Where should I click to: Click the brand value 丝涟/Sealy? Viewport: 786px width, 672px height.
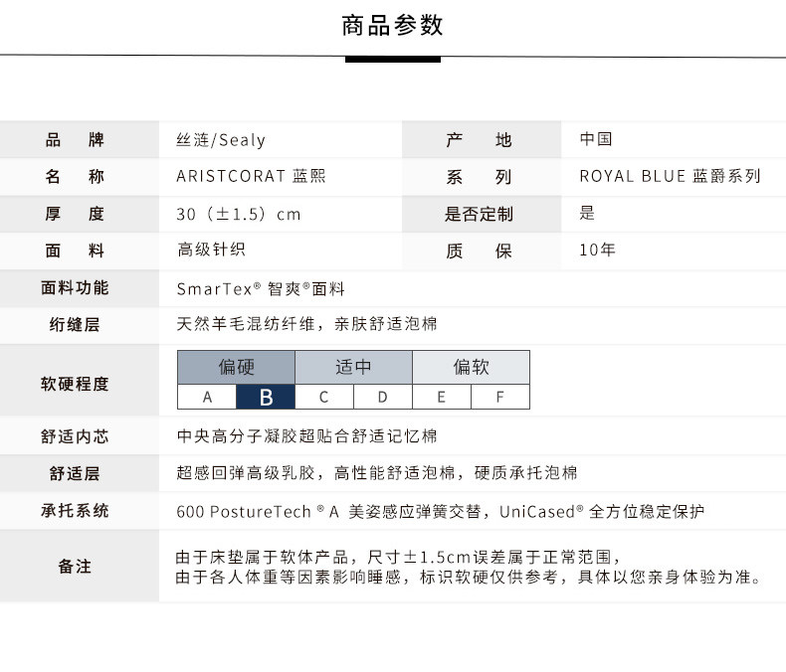(221, 140)
